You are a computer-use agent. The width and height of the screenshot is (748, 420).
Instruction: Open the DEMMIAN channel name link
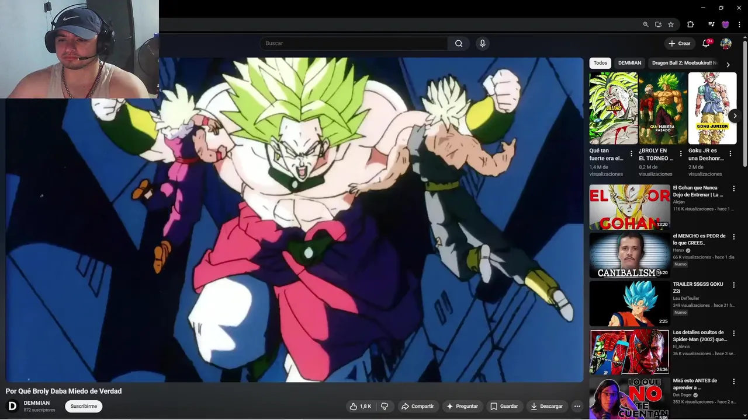[37, 403]
